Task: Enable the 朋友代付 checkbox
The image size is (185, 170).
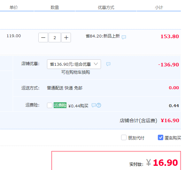Action: pos(124,137)
